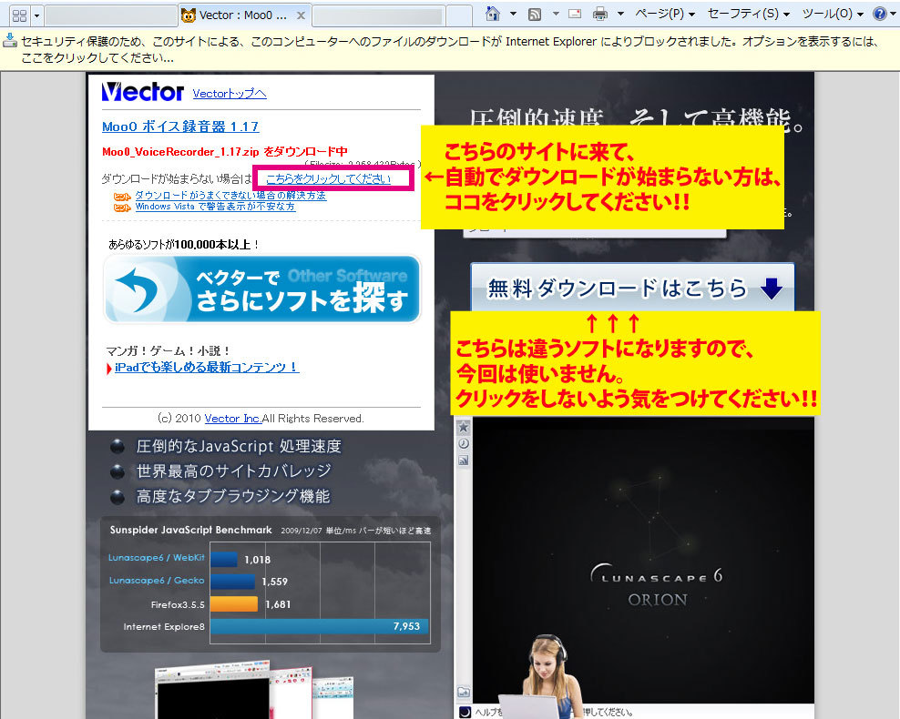
Task: Go to the home page icon
Action: coord(492,13)
